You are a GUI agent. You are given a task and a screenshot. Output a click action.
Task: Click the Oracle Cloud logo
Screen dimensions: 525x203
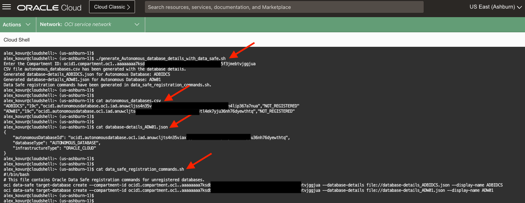pyautogui.click(x=49, y=8)
